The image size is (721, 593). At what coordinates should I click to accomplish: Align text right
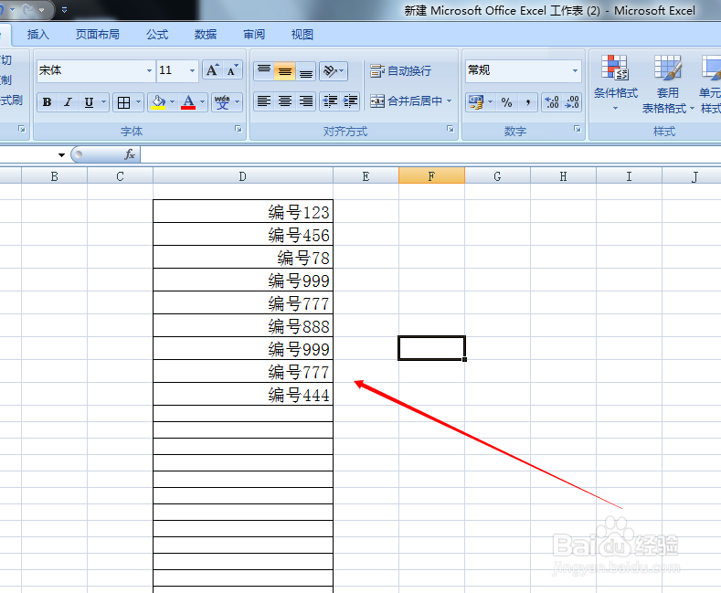[306, 101]
